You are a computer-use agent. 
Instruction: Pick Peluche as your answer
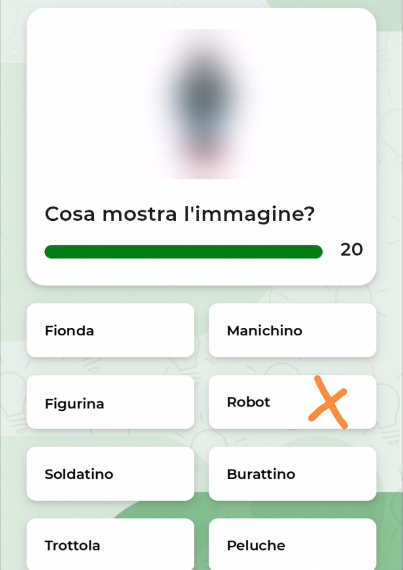tap(292, 545)
